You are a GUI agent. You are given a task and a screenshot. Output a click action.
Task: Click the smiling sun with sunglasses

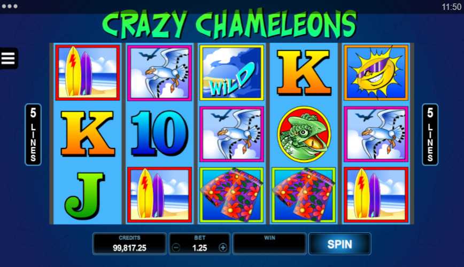pos(376,73)
